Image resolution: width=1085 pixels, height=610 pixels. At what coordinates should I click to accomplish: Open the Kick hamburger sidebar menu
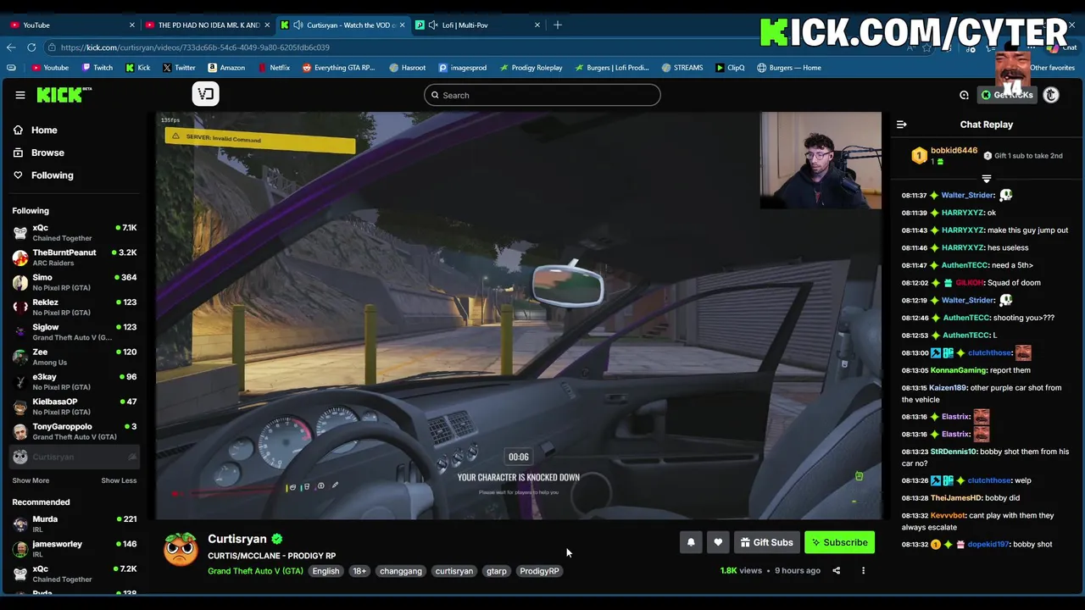[x=20, y=95]
